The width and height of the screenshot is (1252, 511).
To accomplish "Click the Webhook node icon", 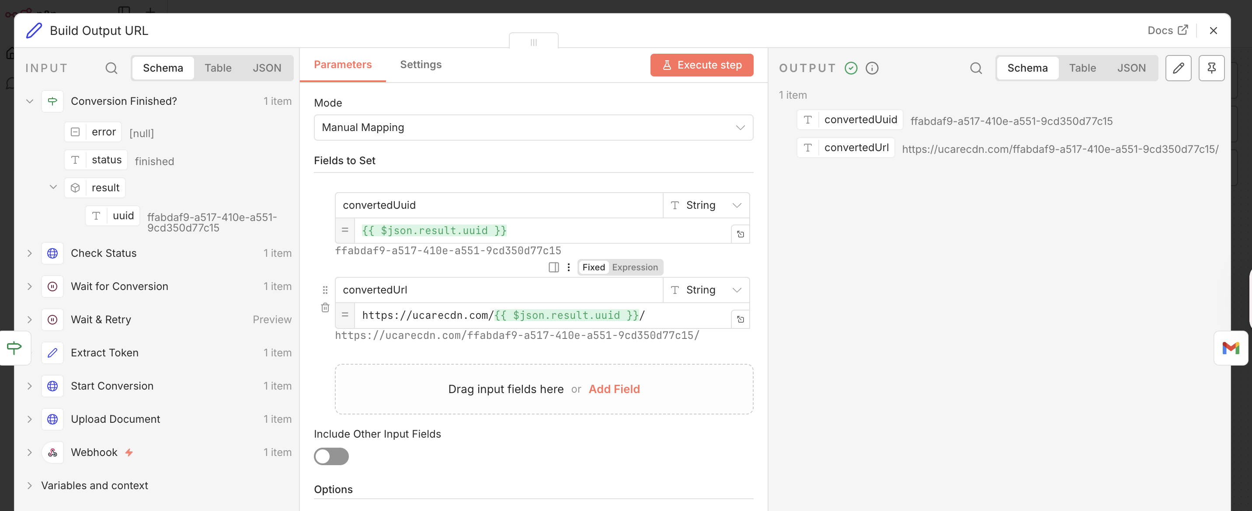I will [x=52, y=452].
